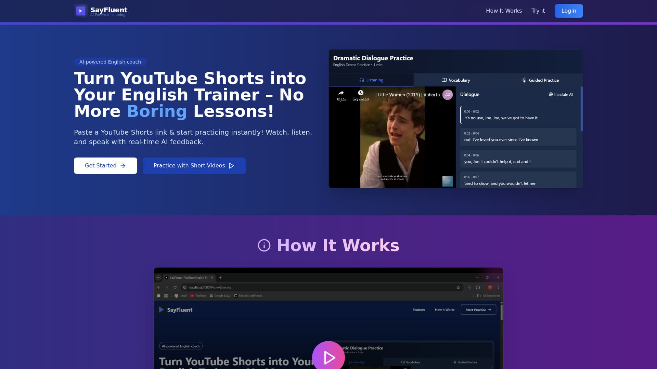Switch to the Guided Practice tab
The image size is (657, 369).
pyautogui.click(x=543, y=80)
